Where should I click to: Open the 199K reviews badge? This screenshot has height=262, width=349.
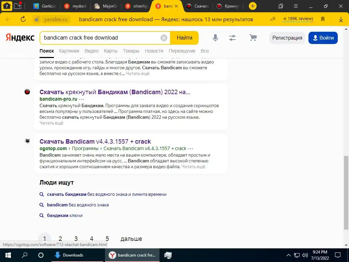pyautogui.click(x=298, y=19)
